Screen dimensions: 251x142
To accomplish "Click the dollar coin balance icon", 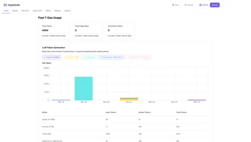I will tap(200, 5).
